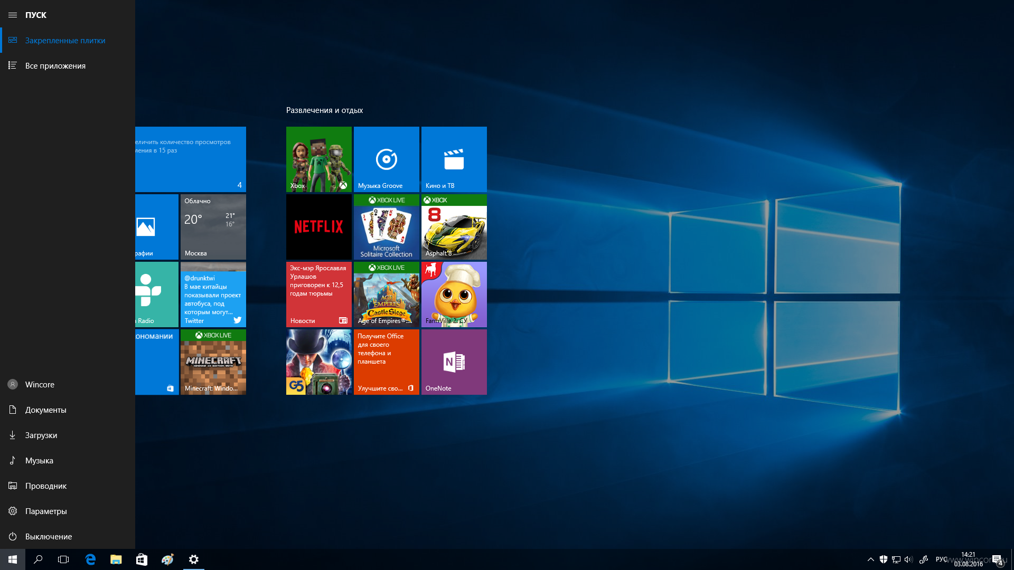Image resolution: width=1014 pixels, height=570 pixels.
Task: Open the Minecraft Windows 10 tile
Action: click(x=213, y=362)
